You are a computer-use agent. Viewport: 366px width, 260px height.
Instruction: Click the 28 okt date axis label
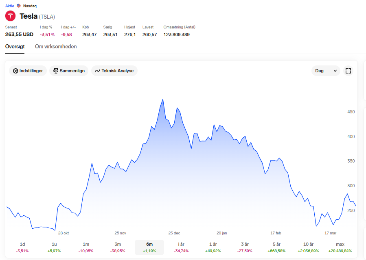[x=64, y=233]
